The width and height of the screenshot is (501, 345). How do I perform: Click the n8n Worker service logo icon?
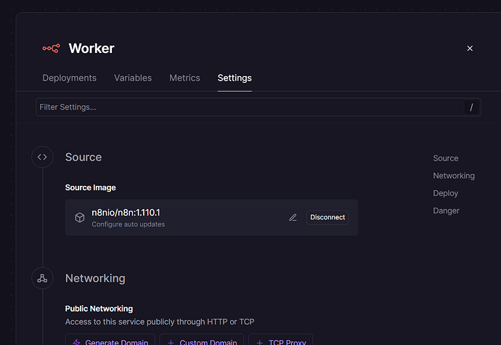[x=51, y=48]
